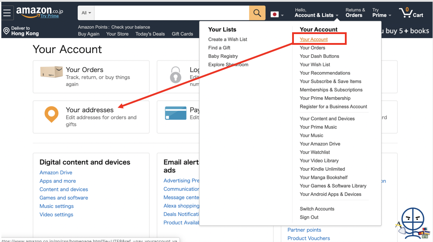
Task: Open the hamburger menu icon
Action: 7,13
